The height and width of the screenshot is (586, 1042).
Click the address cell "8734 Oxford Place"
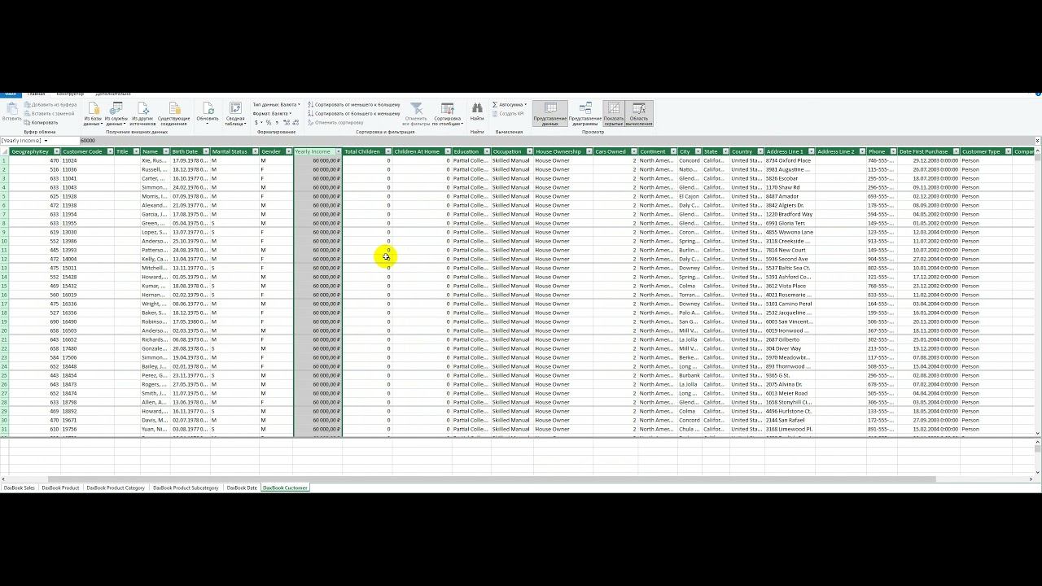pos(789,160)
